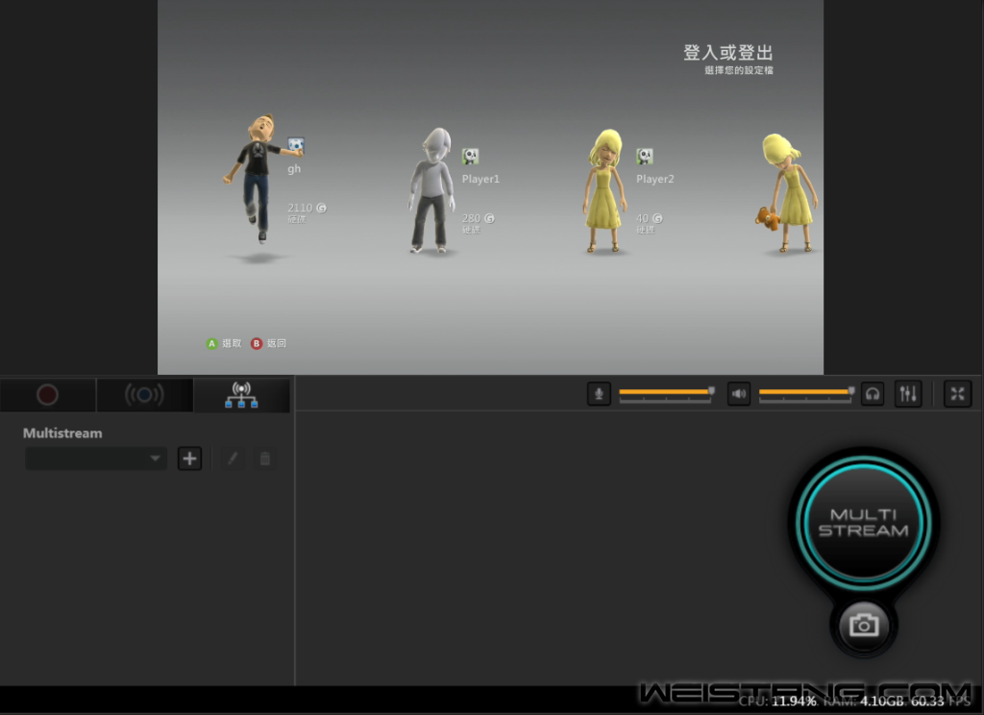Adjust the microphone volume slider
This screenshot has width=984, height=715.
pos(666,394)
